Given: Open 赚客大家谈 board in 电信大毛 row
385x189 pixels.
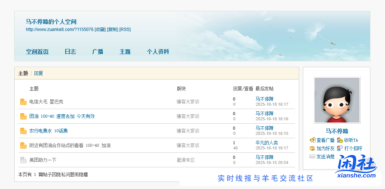Looking at the screenshot, I should point(188,102).
